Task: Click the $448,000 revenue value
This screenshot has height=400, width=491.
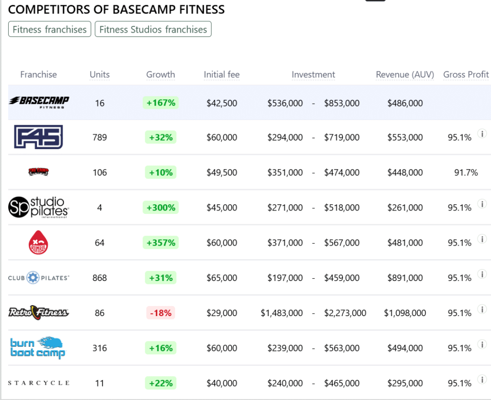Action: (405, 172)
